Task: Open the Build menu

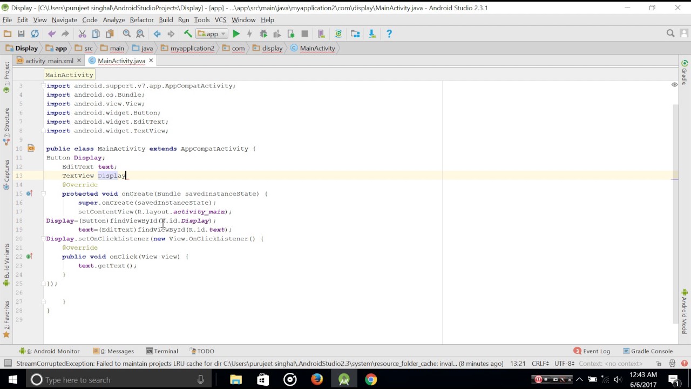Action: click(166, 20)
